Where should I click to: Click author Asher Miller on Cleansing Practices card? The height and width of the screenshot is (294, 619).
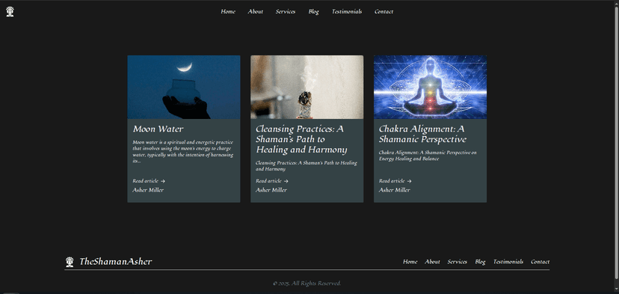click(271, 190)
